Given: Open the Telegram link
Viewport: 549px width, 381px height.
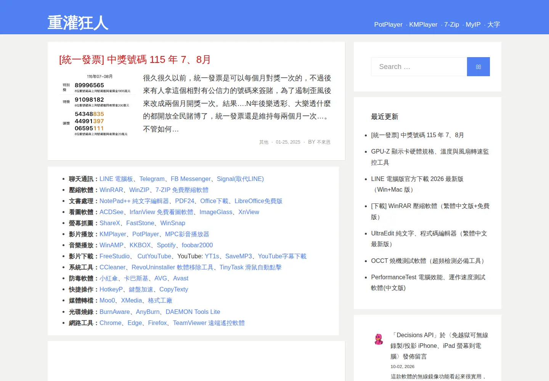Looking at the screenshot, I should click(152, 179).
